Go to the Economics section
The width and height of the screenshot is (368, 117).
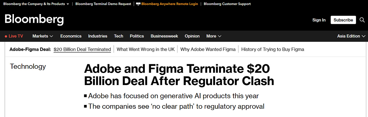[71, 36]
